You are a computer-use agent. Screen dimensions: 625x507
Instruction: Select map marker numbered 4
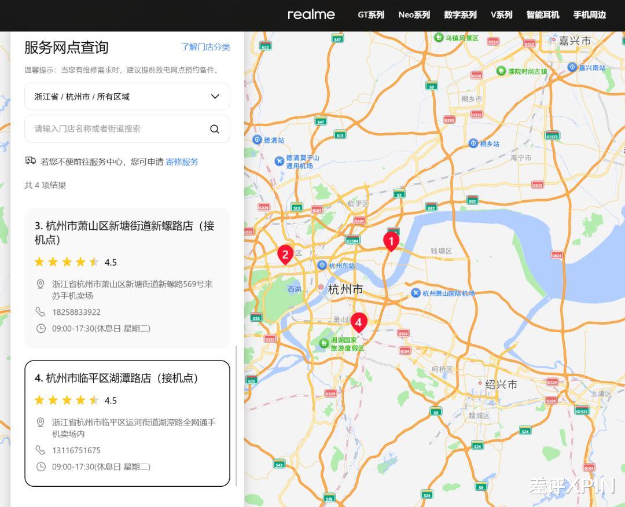tap(359, 322)
